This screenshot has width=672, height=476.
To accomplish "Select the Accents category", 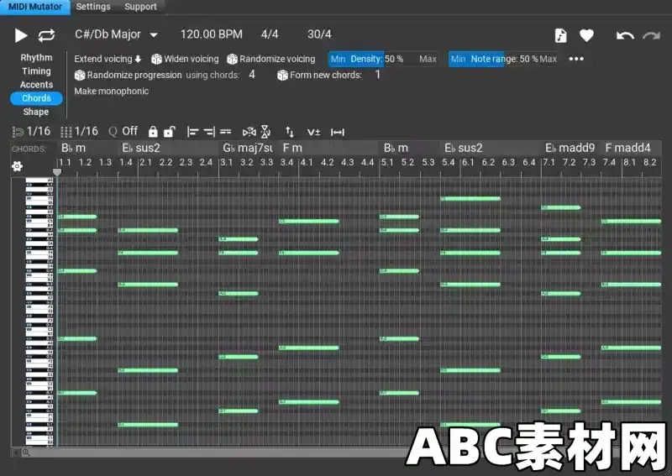I will 36,85.
